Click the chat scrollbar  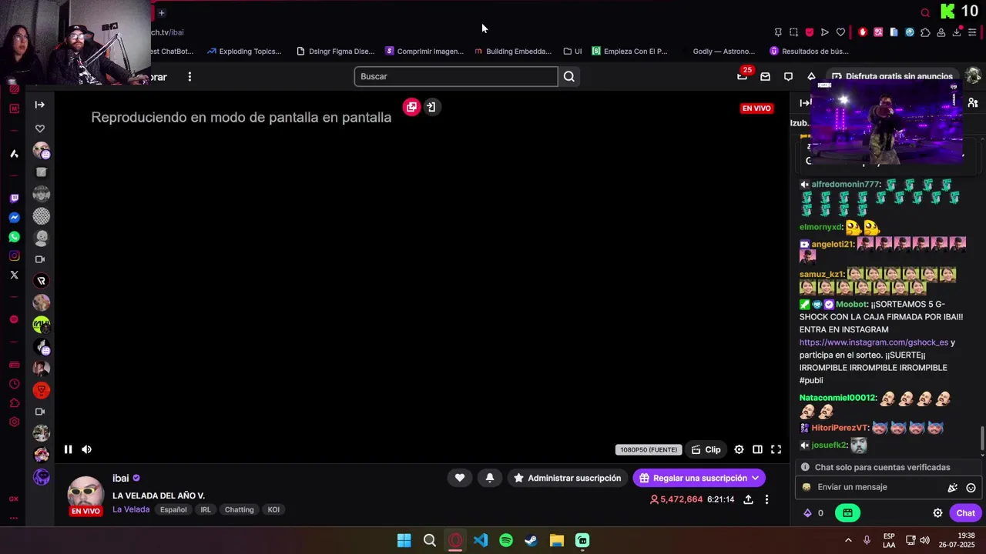point(982,439)
